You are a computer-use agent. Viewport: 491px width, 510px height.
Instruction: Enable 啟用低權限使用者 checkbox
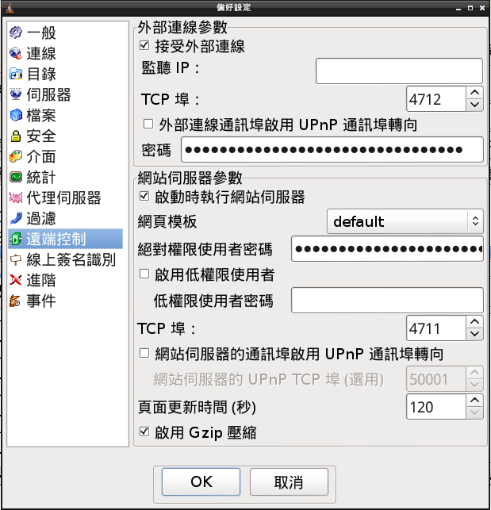(x=144, y=274)
